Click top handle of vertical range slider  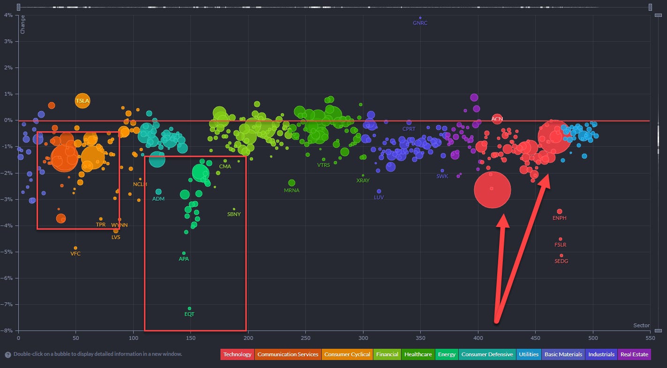(658, 15)
